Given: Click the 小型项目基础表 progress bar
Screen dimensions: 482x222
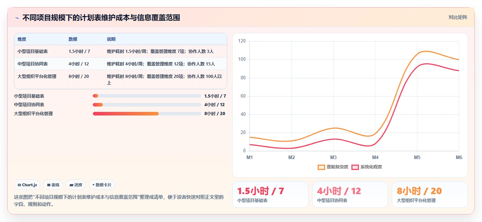Looking at the screenshot, I should click(x=147, y=96).
